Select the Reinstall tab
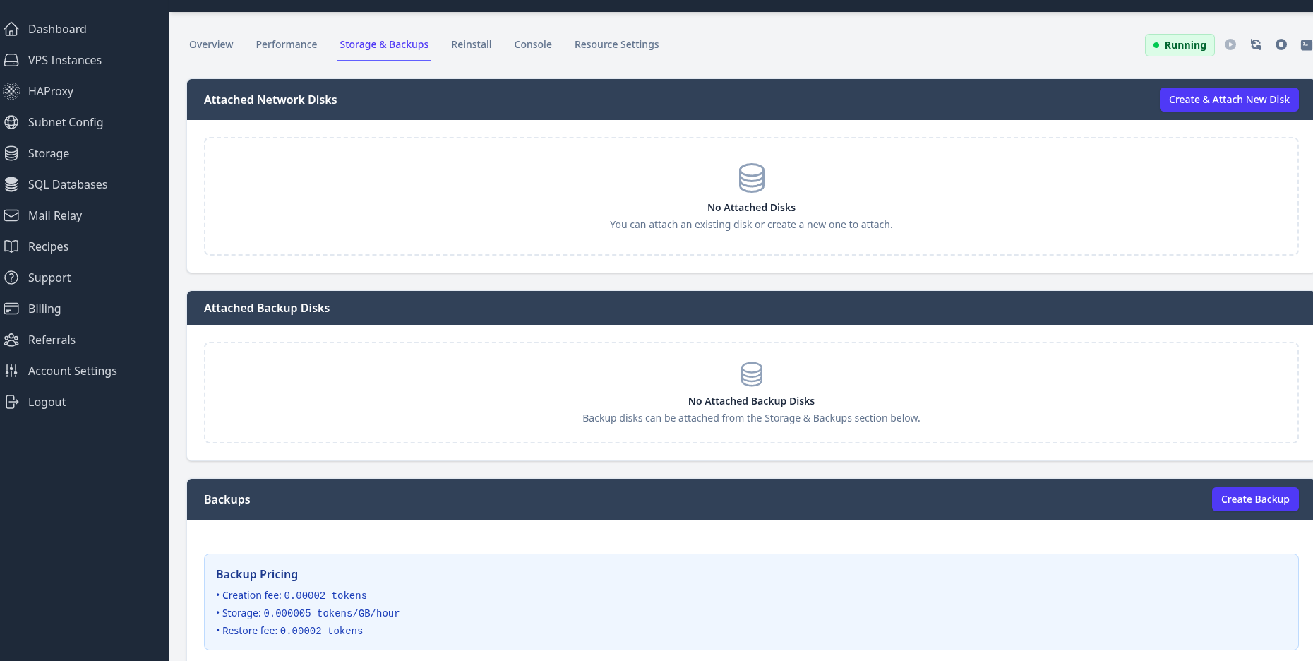Image resolution: width=1313 pixels, height=661 pixels. [x=471, y=44]
